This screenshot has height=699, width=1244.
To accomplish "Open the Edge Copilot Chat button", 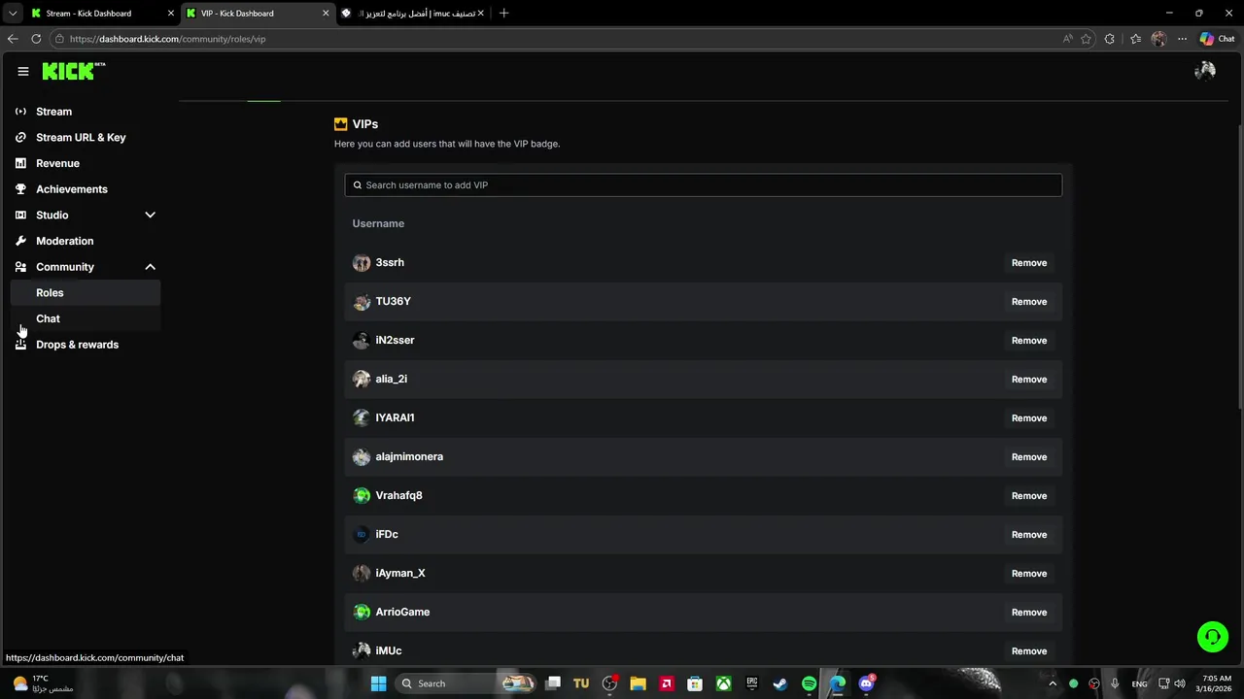I will coord(1218,39).
